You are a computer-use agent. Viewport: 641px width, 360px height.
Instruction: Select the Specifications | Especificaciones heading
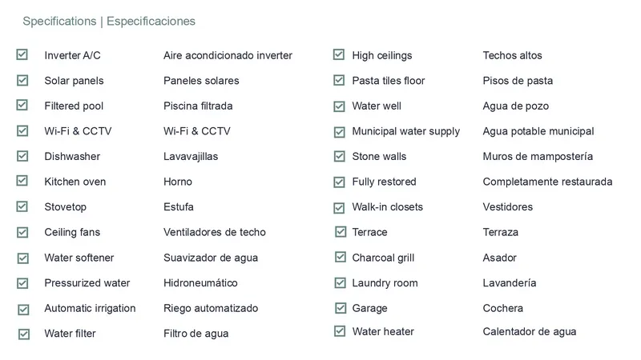pyautogui.click(x=109, y=21)
